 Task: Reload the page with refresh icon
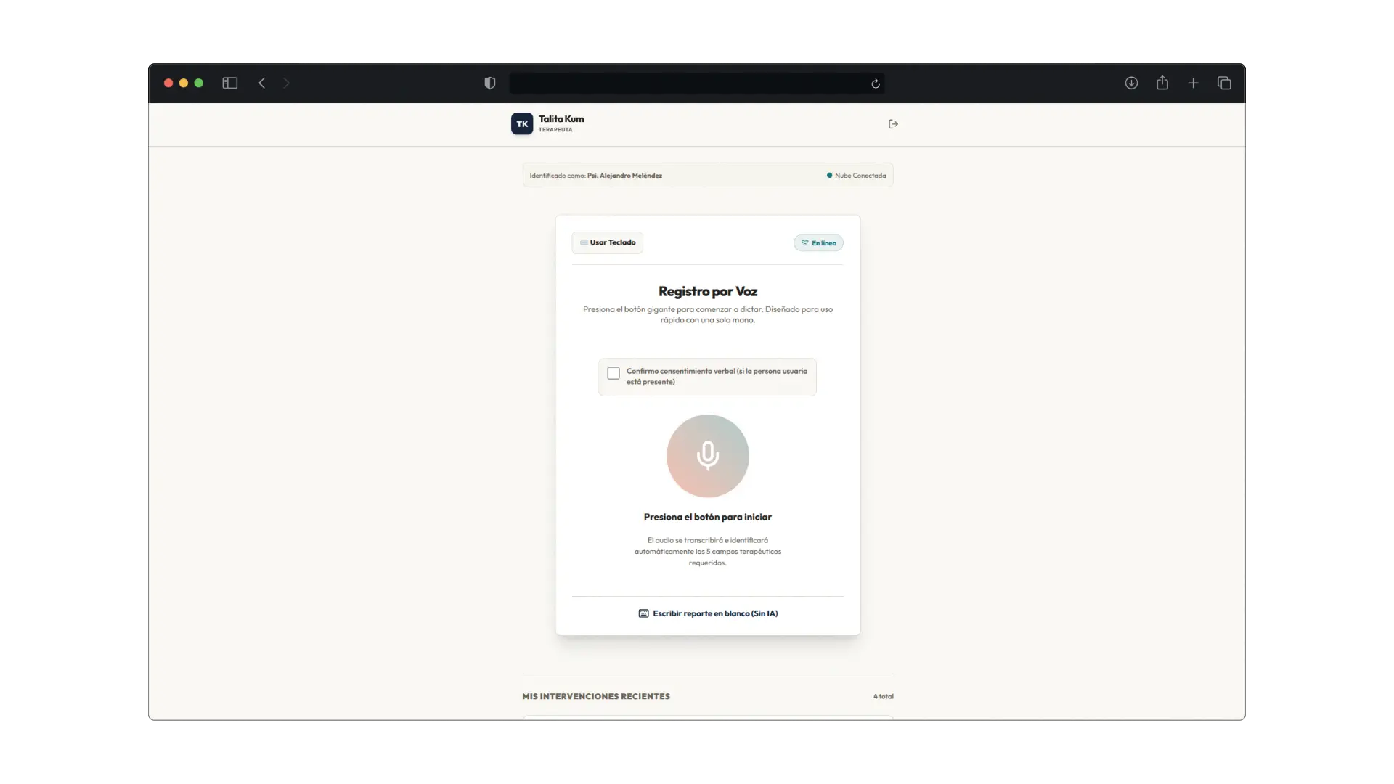pyautogui.click(x=876, y=83)
